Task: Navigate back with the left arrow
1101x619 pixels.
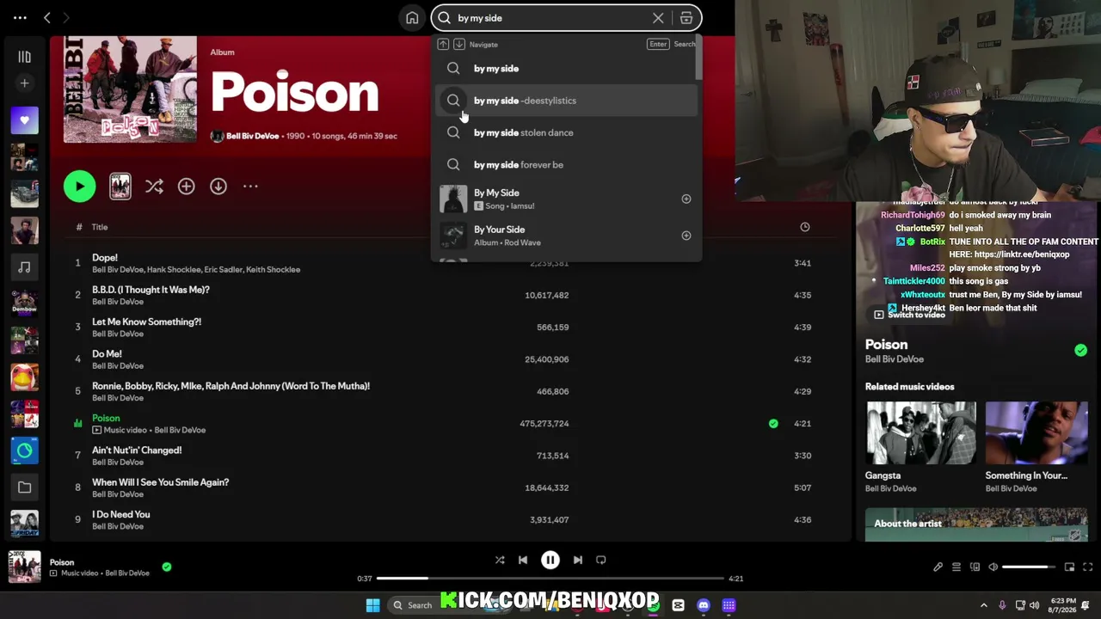Action: coord(47,17)
